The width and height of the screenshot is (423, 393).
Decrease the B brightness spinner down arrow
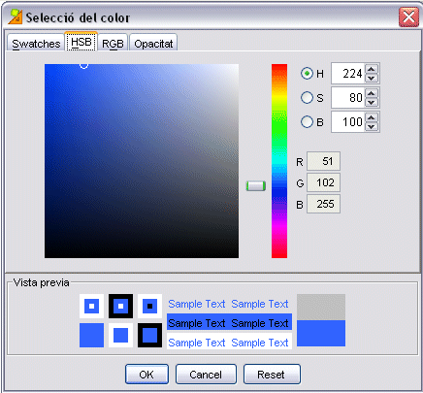372,126
